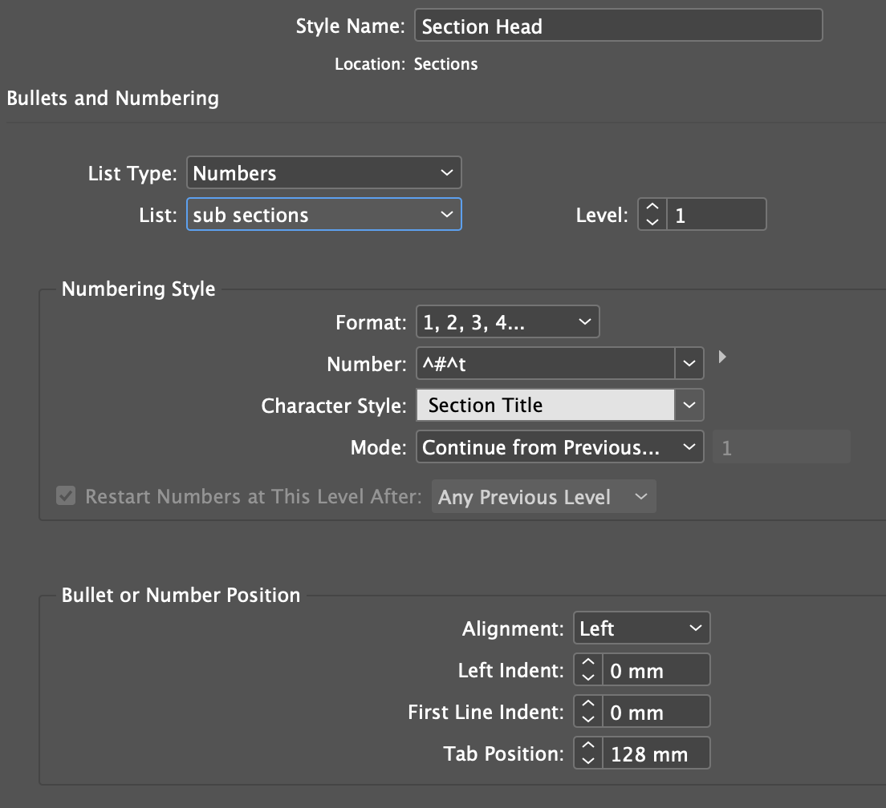Open the Character Style dropdown arrow
Viewport: 886px width, 808px height.
click(x=689, y=406)
